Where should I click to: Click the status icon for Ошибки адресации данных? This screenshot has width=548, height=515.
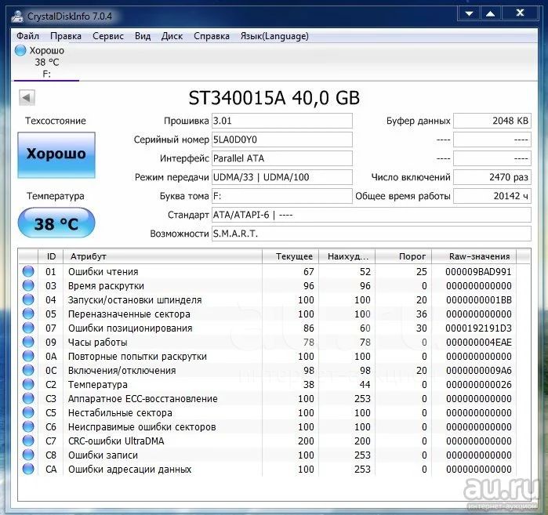pyautogui.click(x=28, y=470)
